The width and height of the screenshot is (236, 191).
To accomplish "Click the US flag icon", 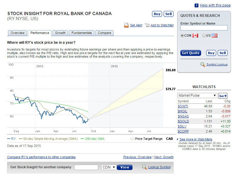I will [x=214, y=35].
